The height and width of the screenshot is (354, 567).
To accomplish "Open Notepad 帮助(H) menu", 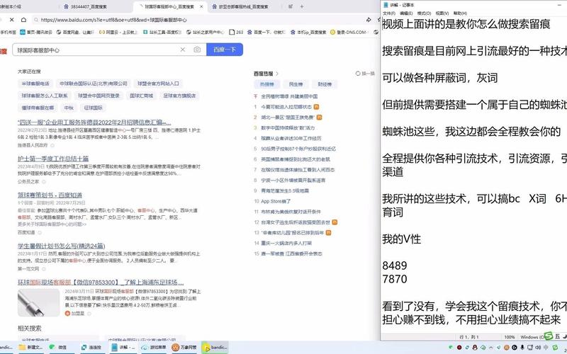I will pyautogui.click(x=460, y=13).
